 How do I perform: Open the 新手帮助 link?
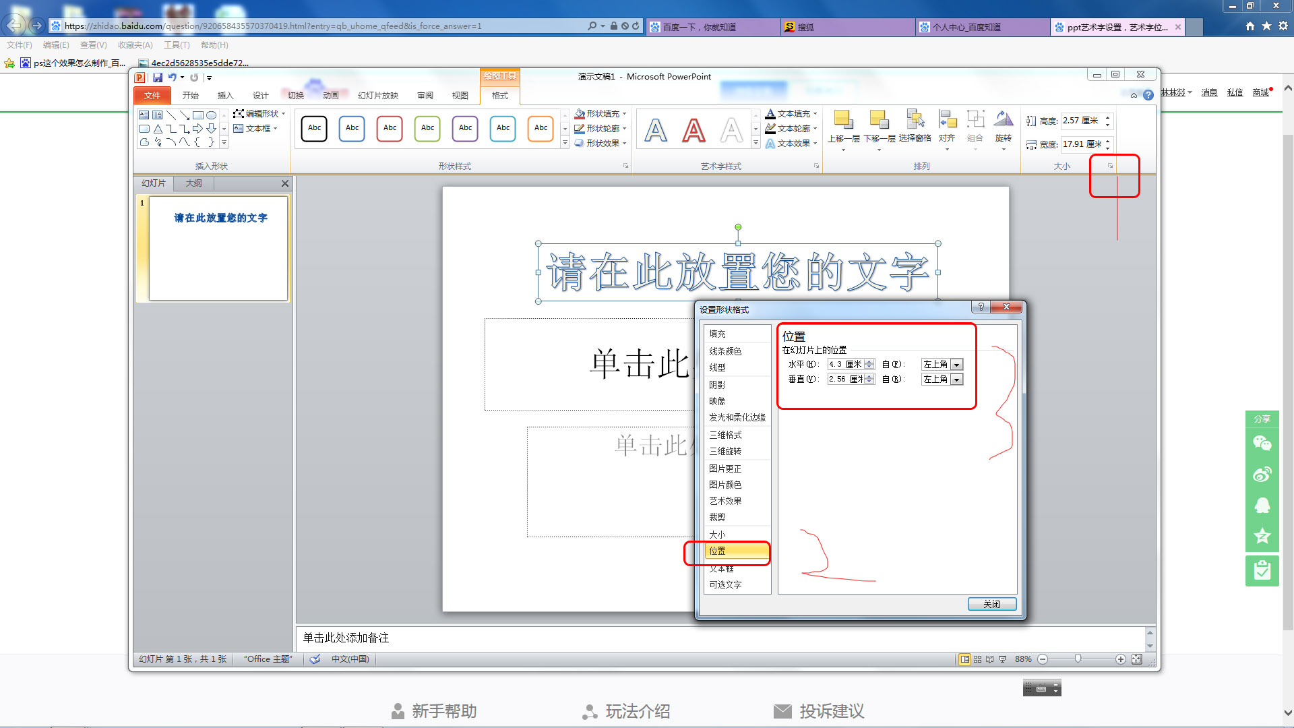point(444,711)
